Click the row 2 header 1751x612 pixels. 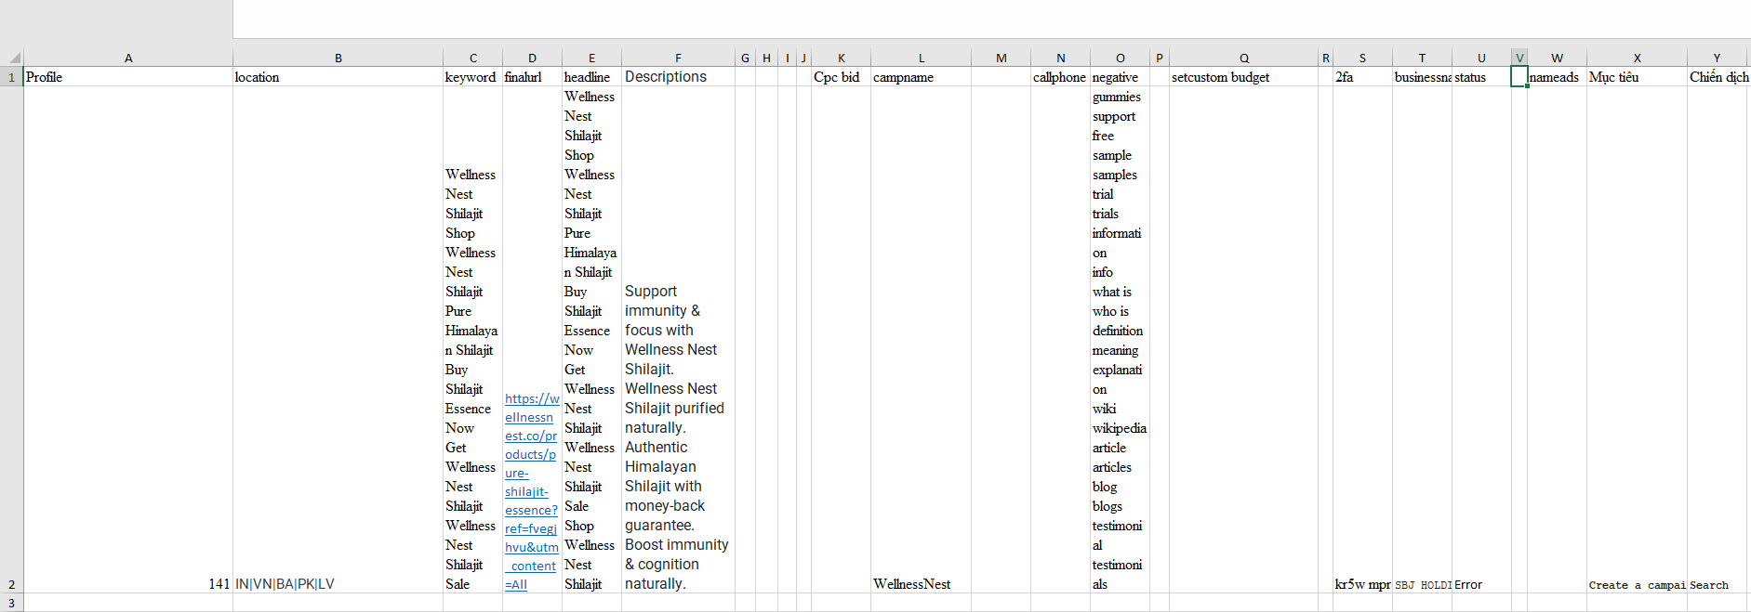11,584
